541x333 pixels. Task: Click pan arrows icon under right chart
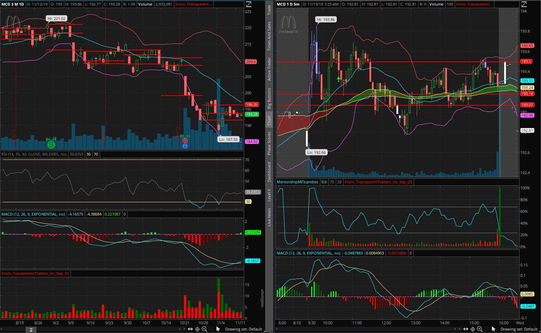(466, 329)
